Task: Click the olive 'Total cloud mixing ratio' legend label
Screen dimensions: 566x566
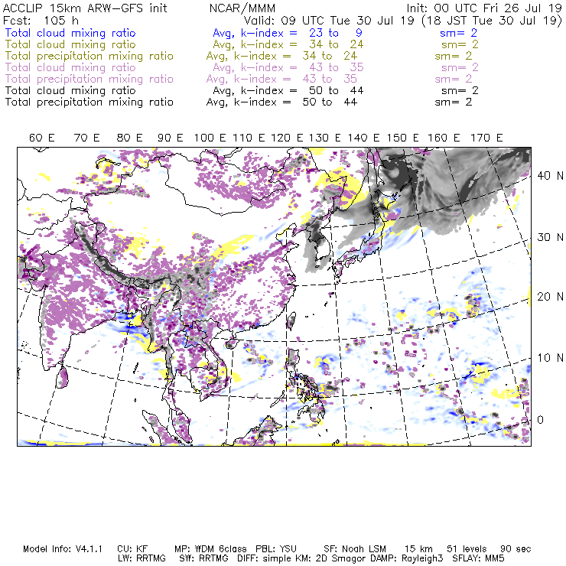Action: (70, 44)
